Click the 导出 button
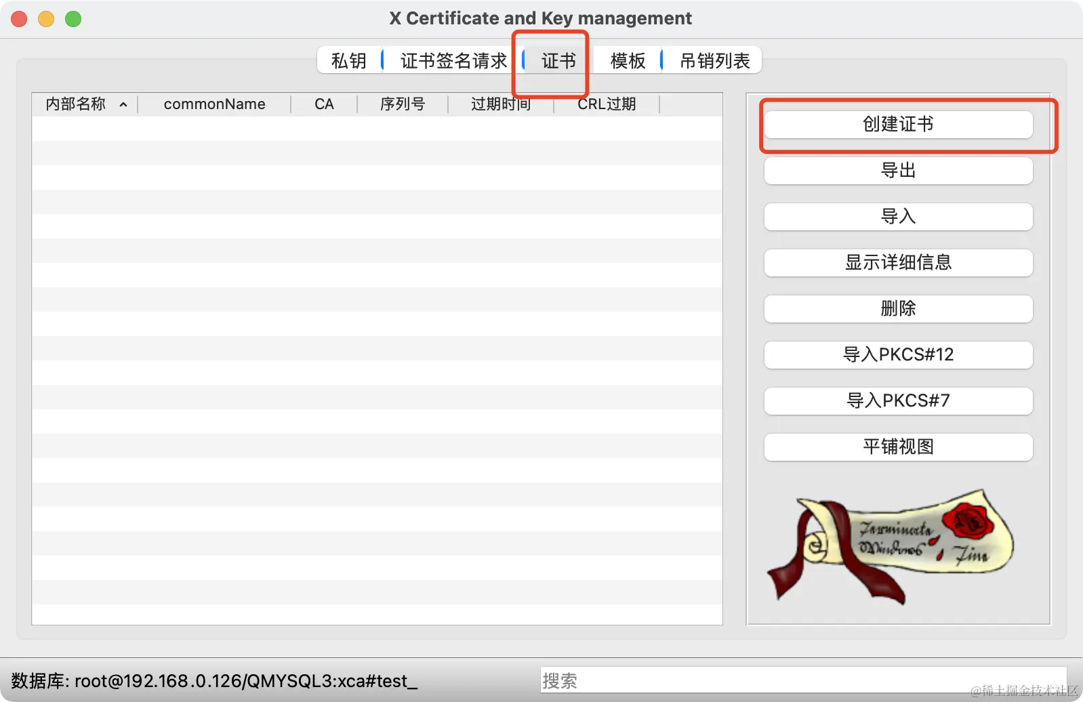This screenshot has width=1083, height=702. 898,170
